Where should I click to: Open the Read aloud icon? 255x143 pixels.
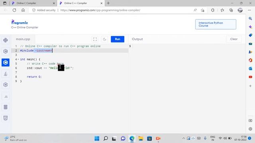click(x=195, y=10)
